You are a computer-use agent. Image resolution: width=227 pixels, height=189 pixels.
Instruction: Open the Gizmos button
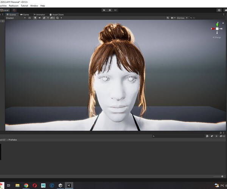pos(180,18)
